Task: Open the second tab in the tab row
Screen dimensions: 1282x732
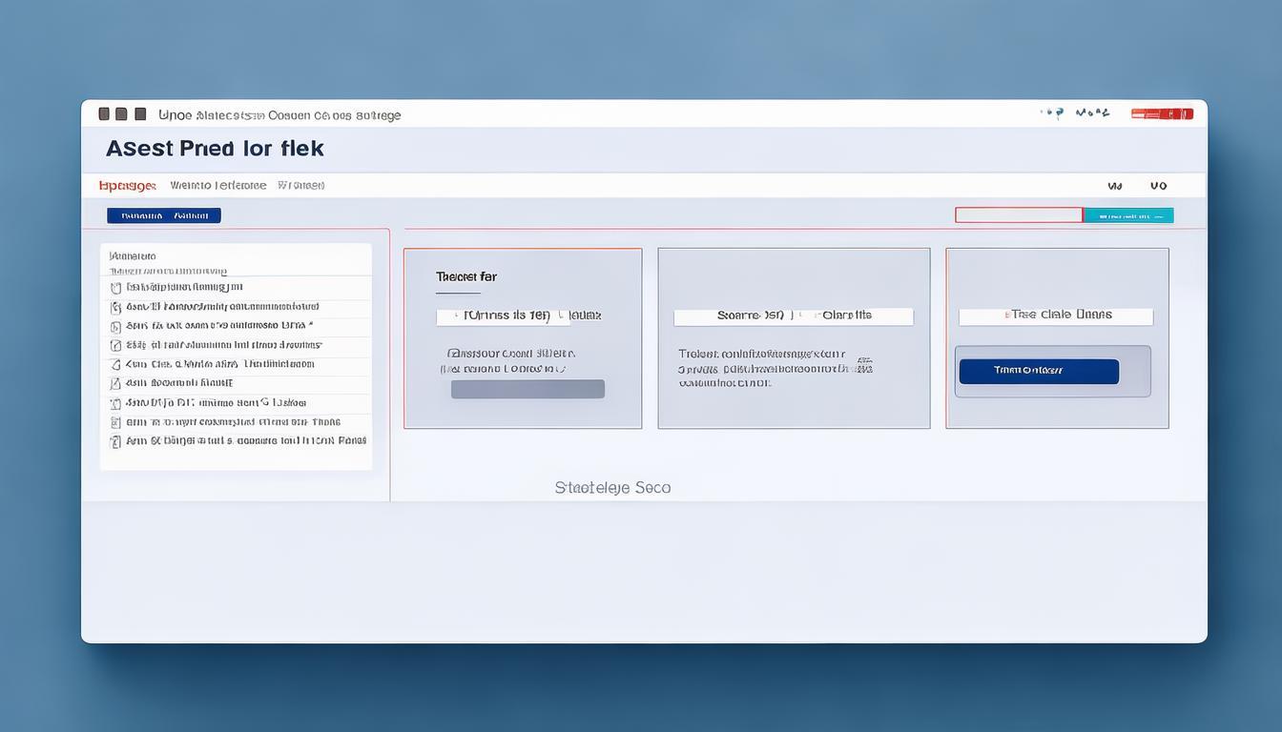Action: point(218,186)
